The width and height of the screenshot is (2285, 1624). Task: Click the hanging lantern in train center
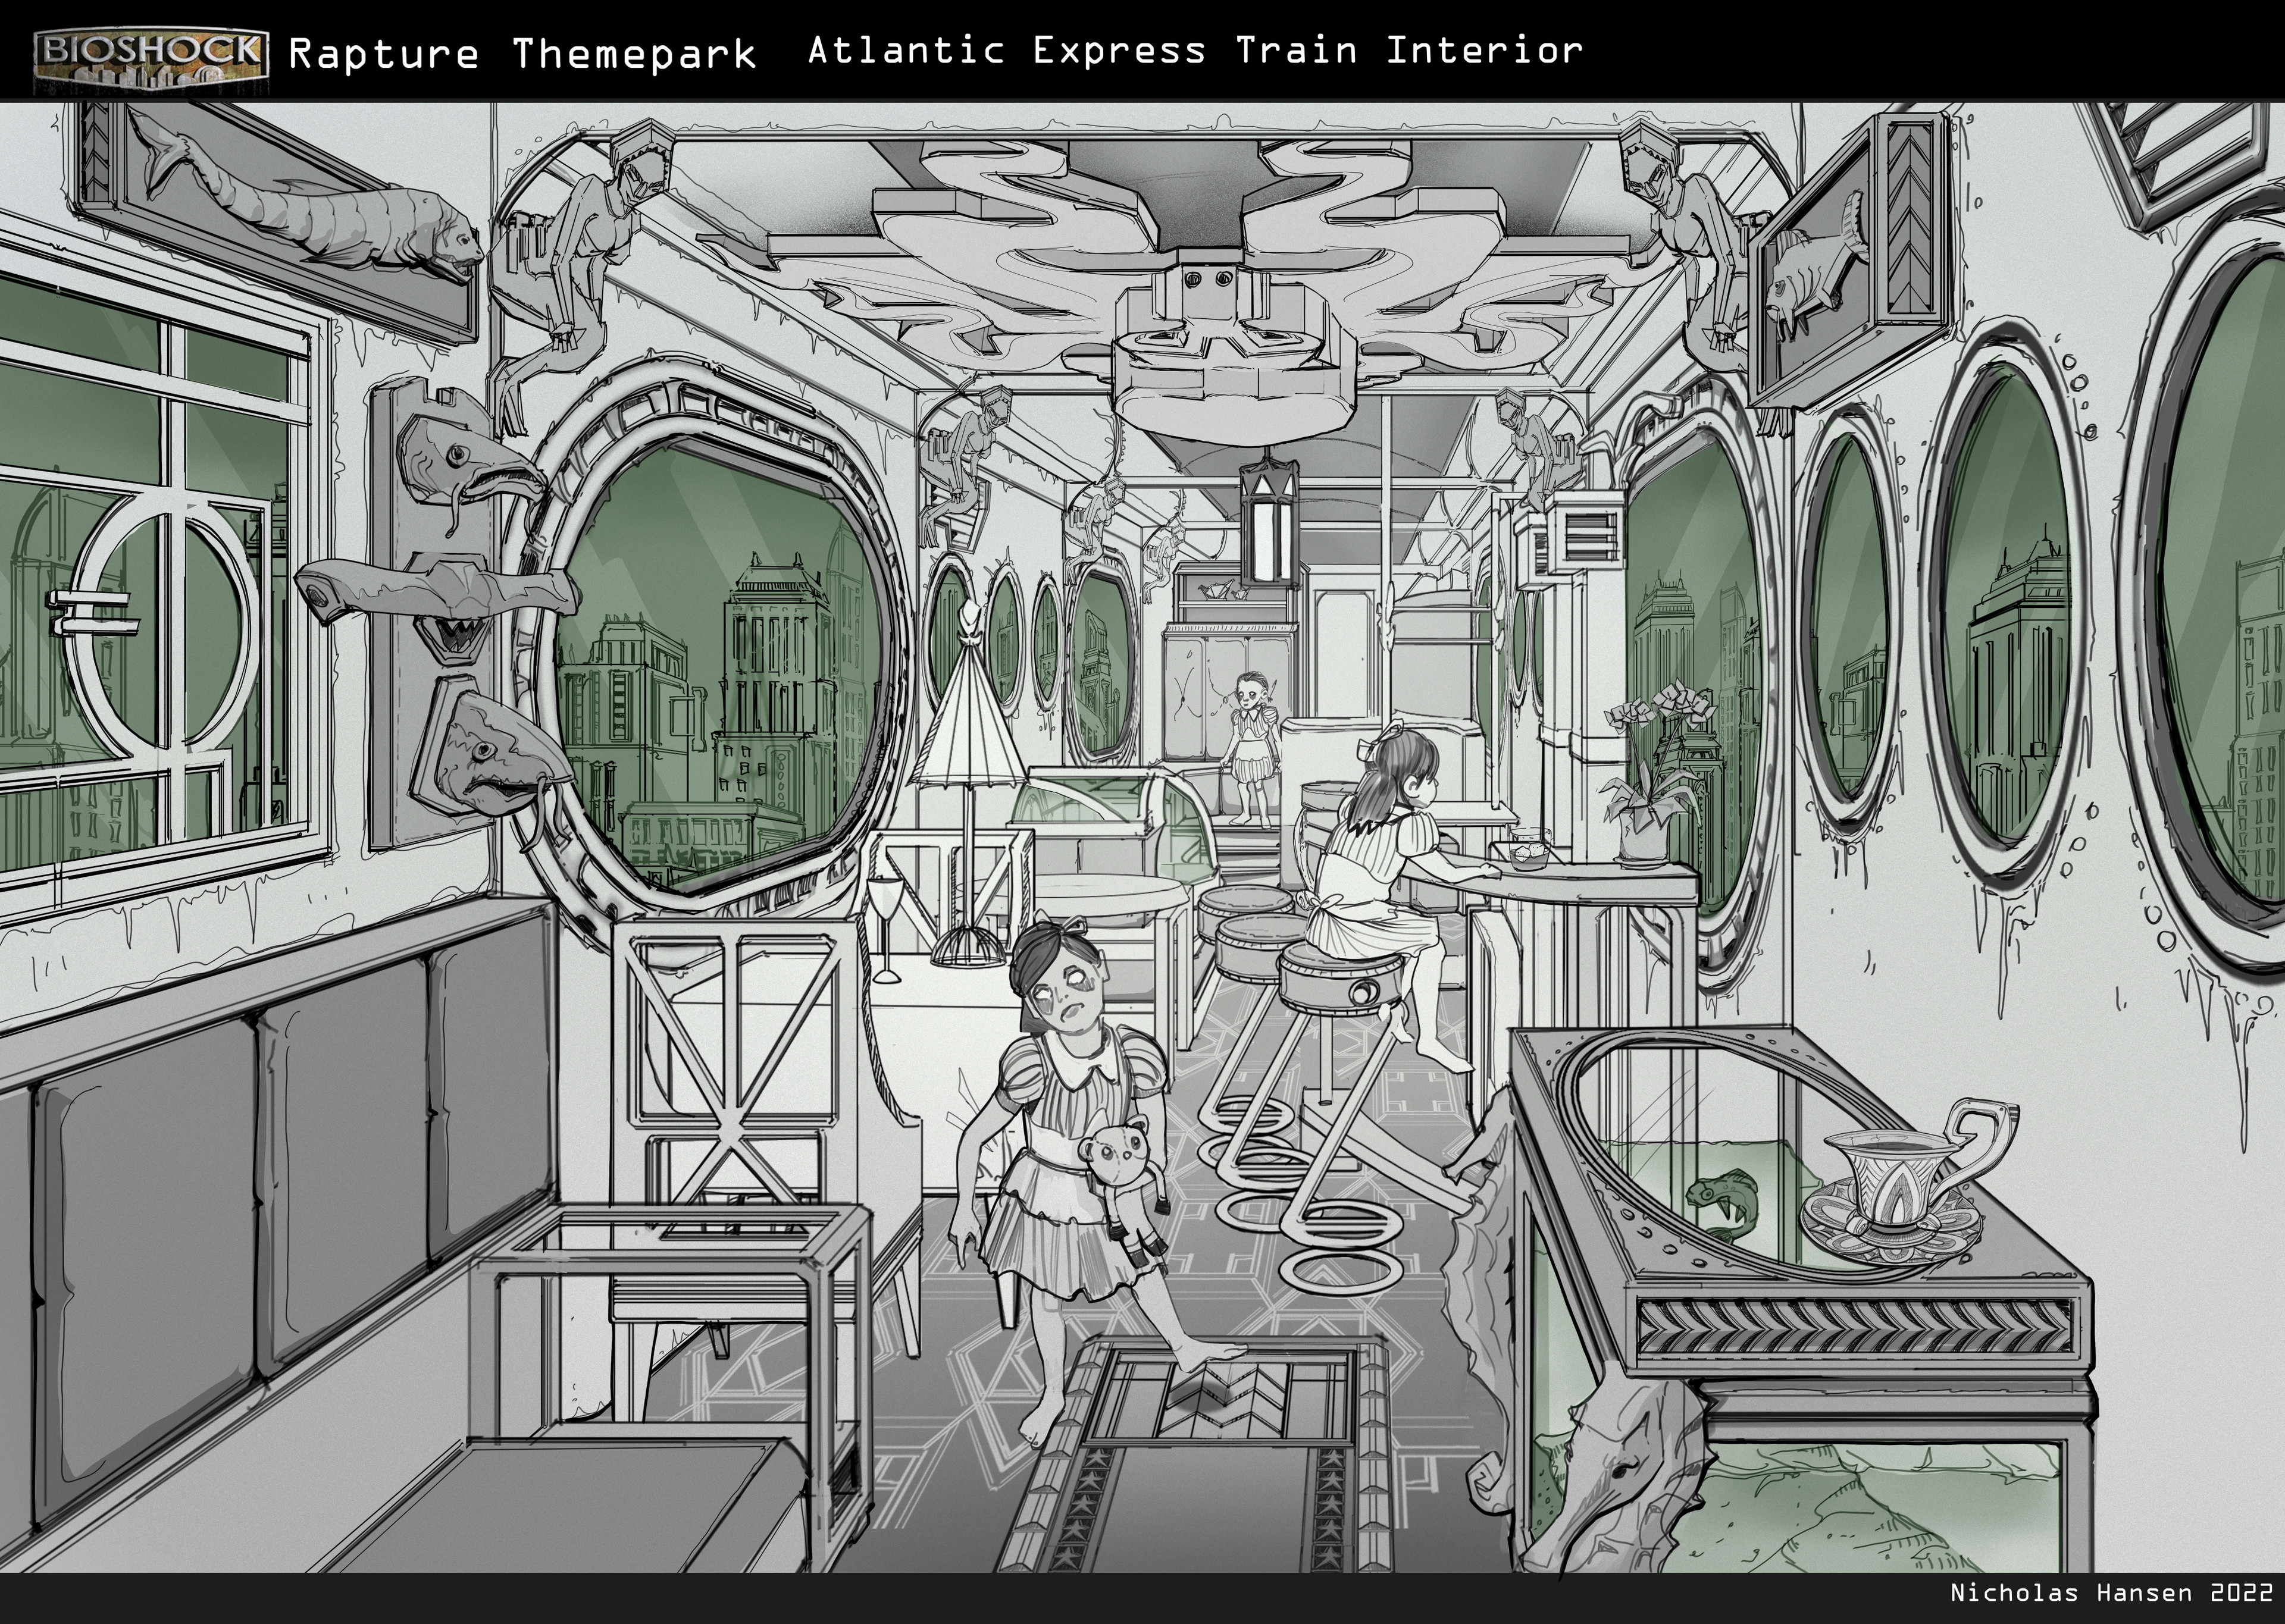[1269, 524]
